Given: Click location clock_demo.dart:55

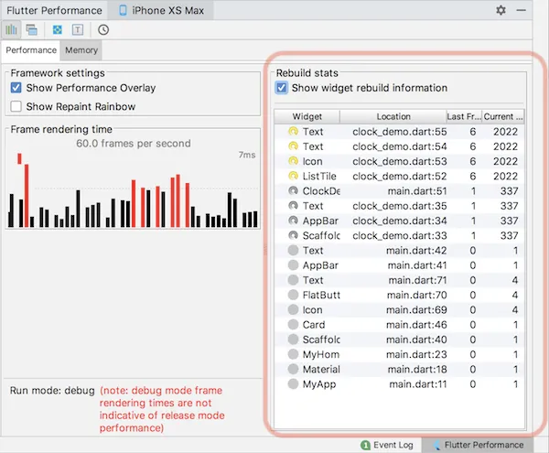Looking at the screenshot, I should point(400,132).
